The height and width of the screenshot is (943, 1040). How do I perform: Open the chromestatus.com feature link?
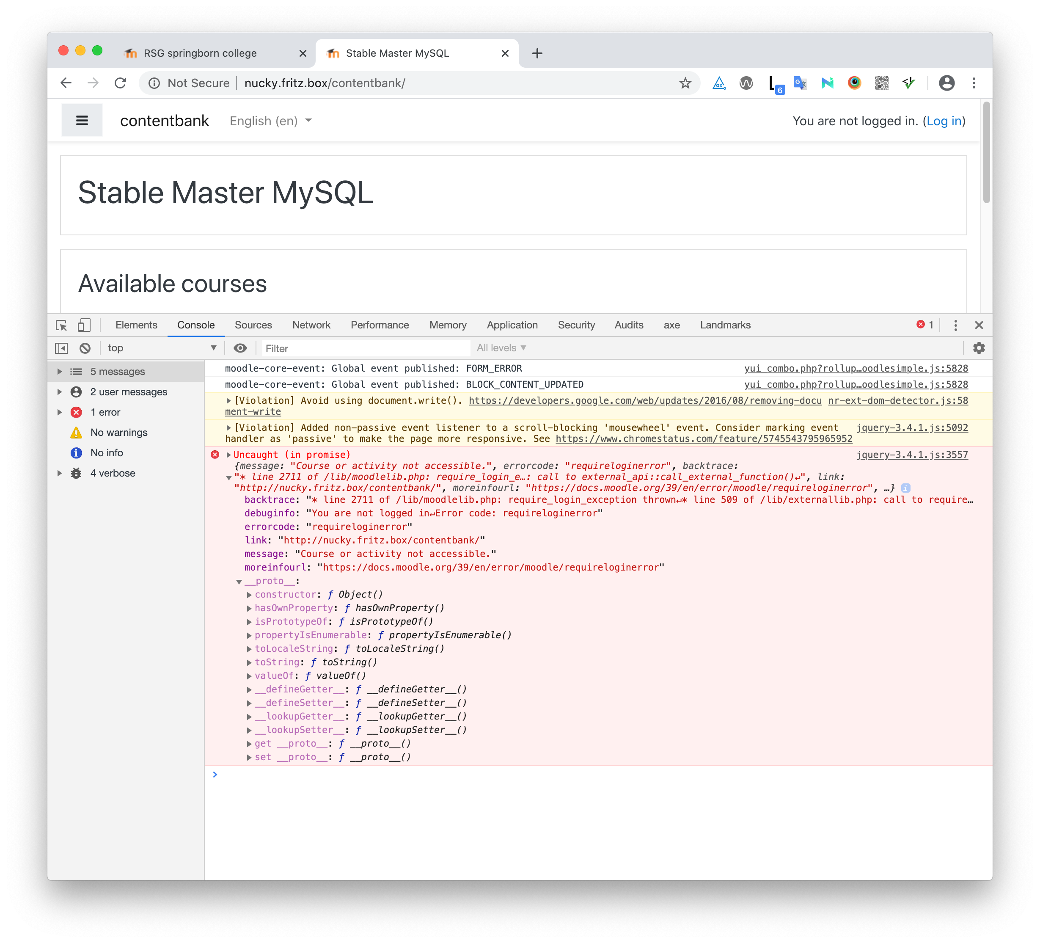point(704,439)
